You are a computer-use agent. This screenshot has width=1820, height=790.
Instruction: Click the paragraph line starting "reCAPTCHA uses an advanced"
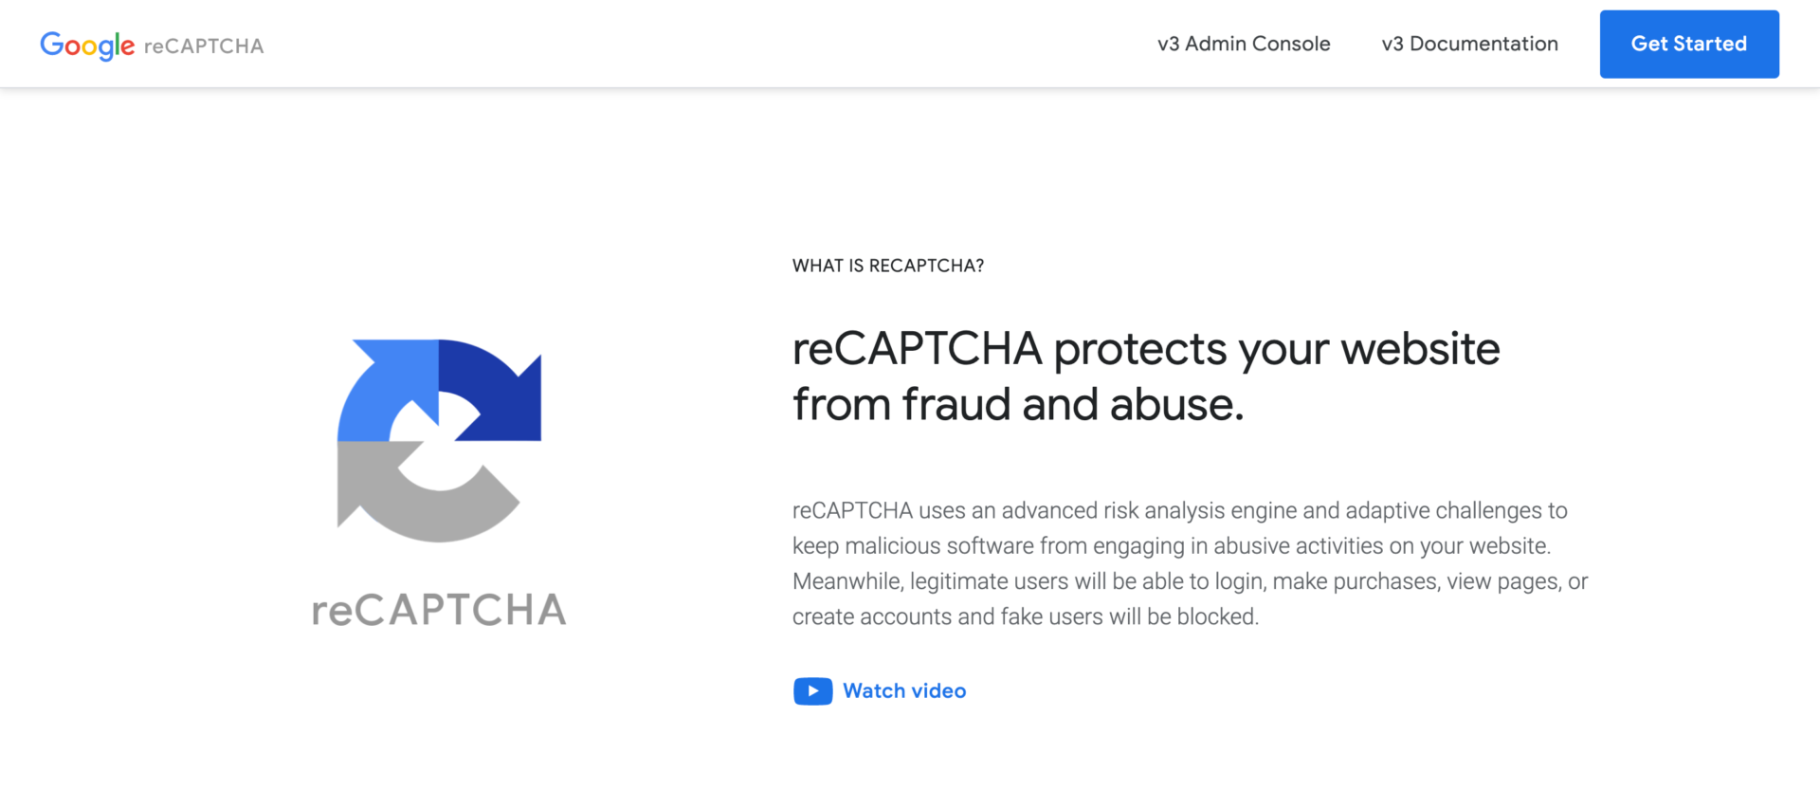coord(1179,510)
